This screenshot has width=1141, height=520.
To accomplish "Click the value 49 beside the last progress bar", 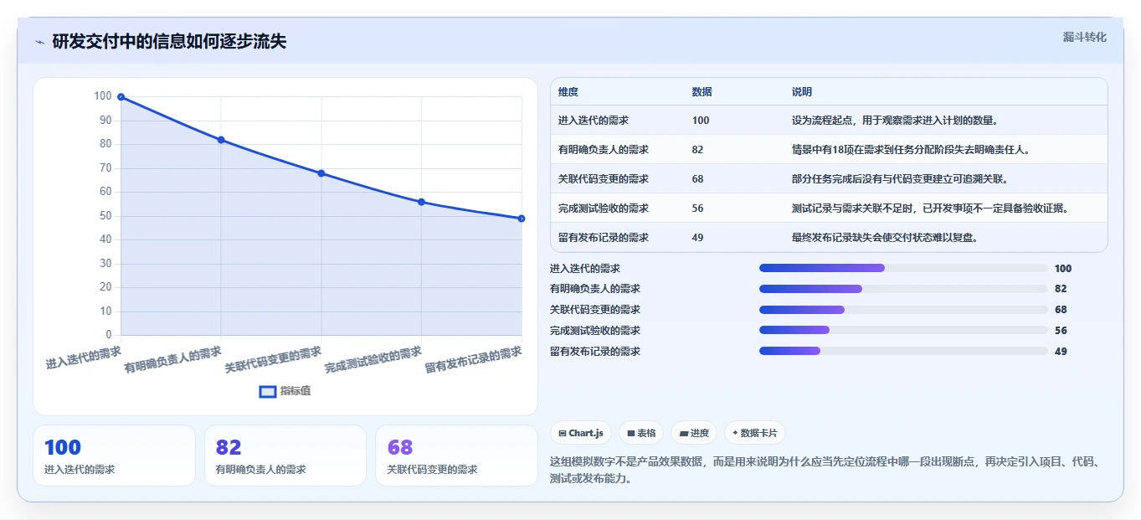I will tap(1061, 352).
